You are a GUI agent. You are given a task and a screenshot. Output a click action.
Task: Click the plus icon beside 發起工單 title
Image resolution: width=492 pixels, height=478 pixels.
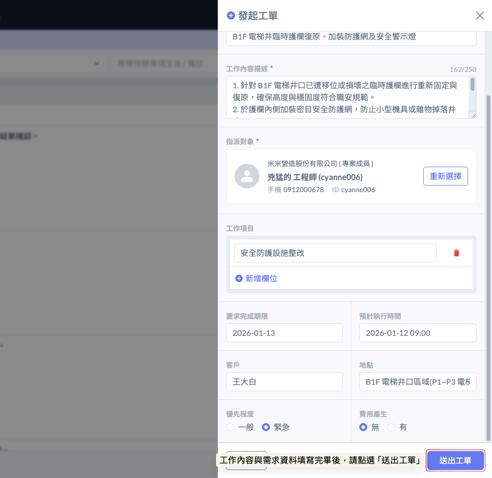pyautogui.click(x=231, y=15)
